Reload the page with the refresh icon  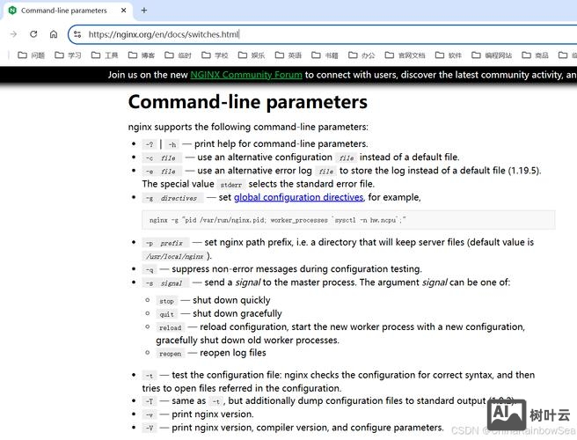click(x=33, y=34)
